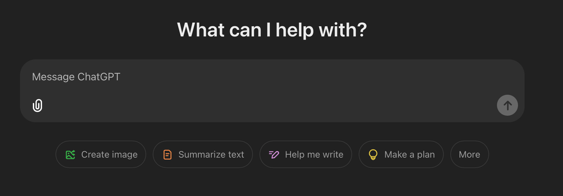Click the yellow lightbulb icon on Make a plan
This screenshot has height=196, width=563.
373,154
